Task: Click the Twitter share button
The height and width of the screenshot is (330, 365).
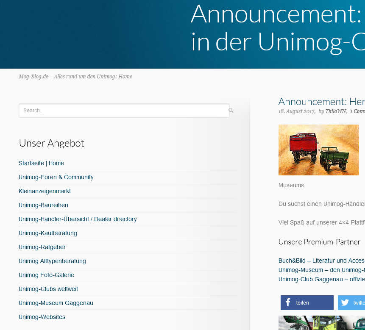Action: click(351, 302)
